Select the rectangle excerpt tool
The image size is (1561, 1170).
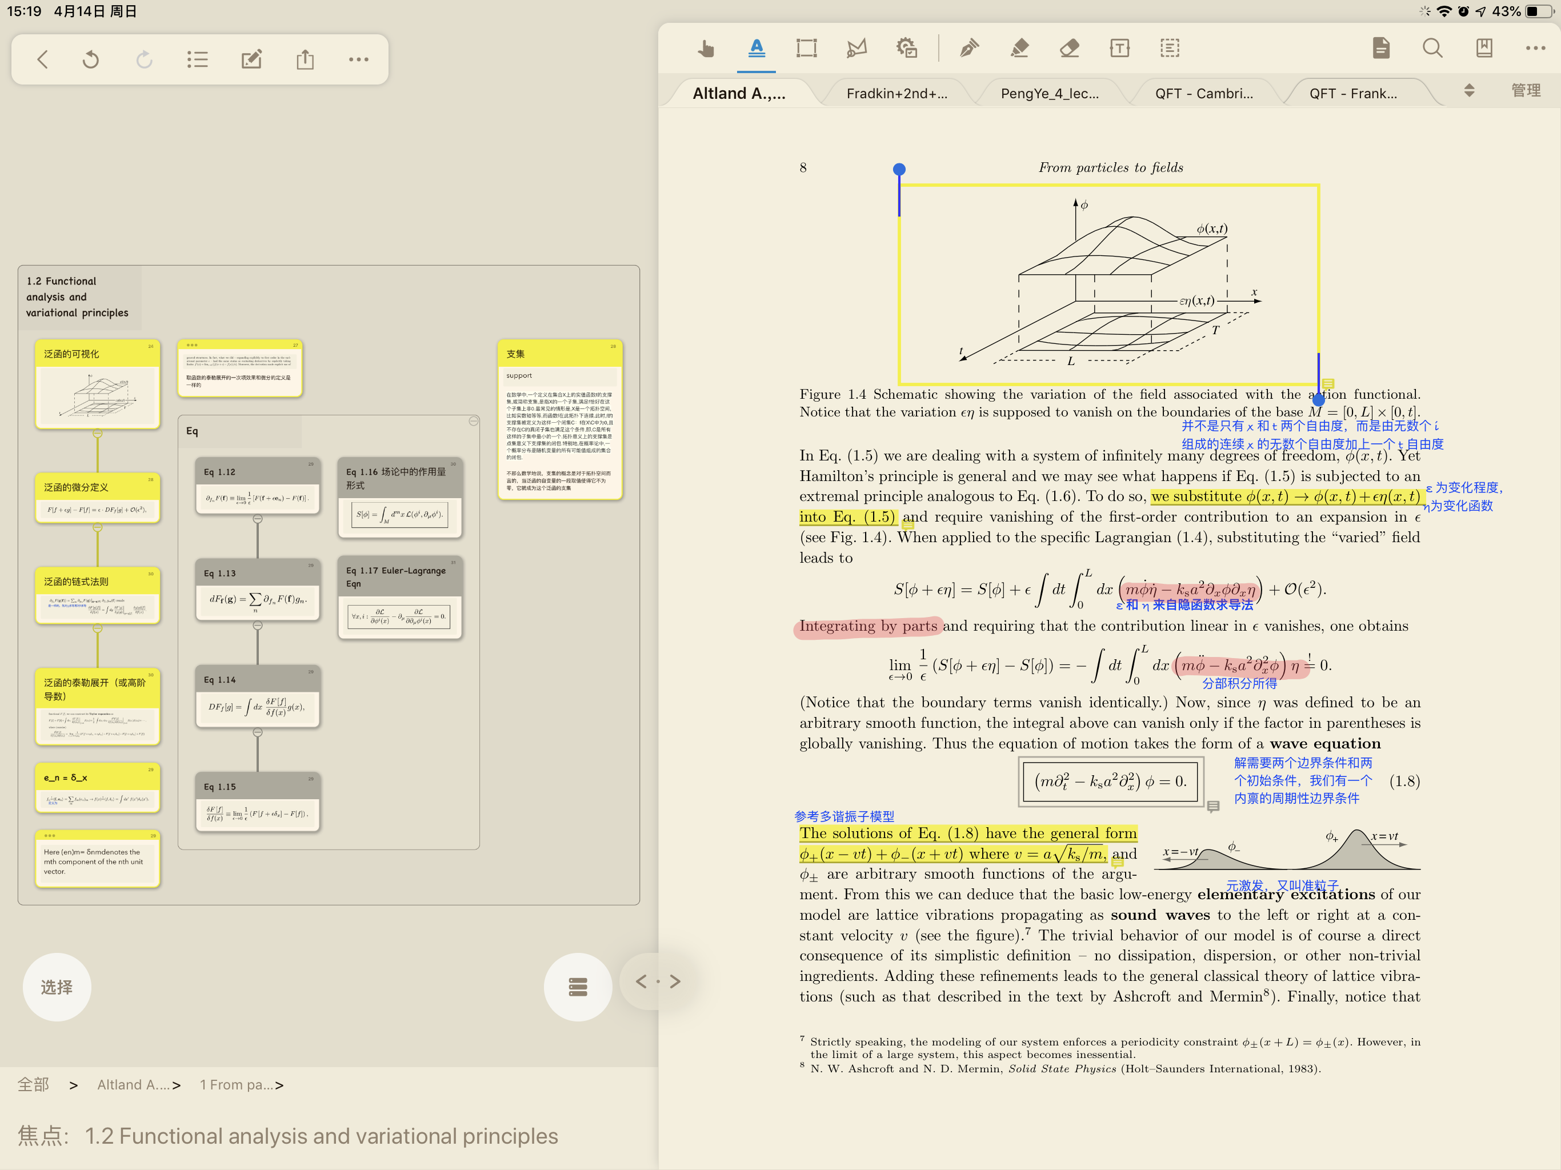(806, 49)
